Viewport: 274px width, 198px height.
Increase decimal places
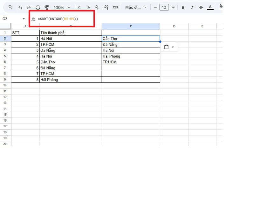coord(106,7)
